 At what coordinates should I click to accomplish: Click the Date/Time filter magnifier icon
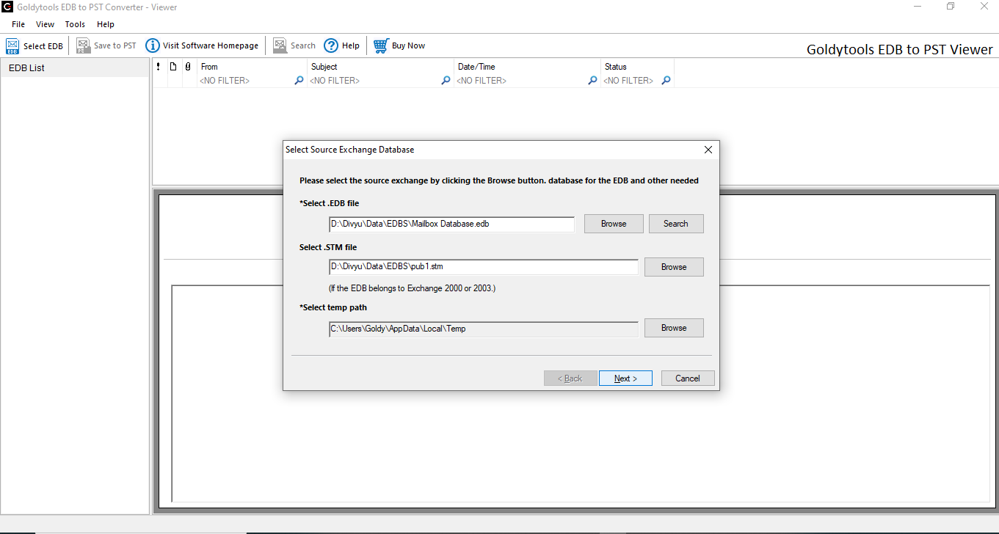click(592, 81)
